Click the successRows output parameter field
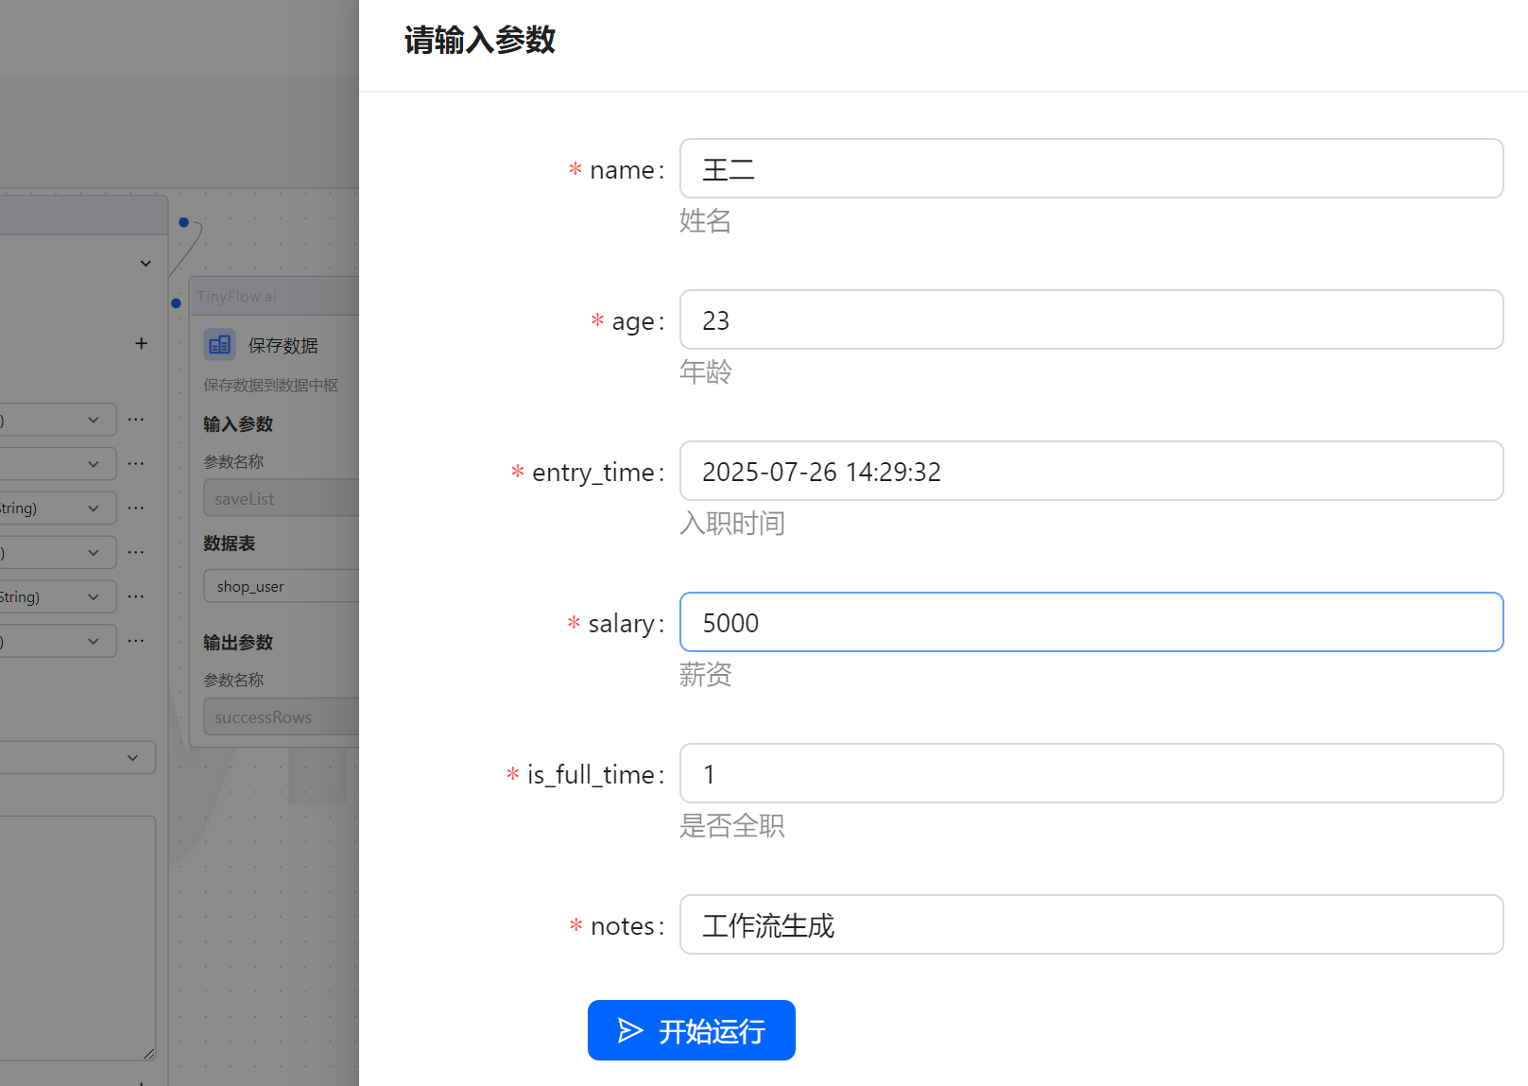The image size is (1528, 1086). [281, 717]
